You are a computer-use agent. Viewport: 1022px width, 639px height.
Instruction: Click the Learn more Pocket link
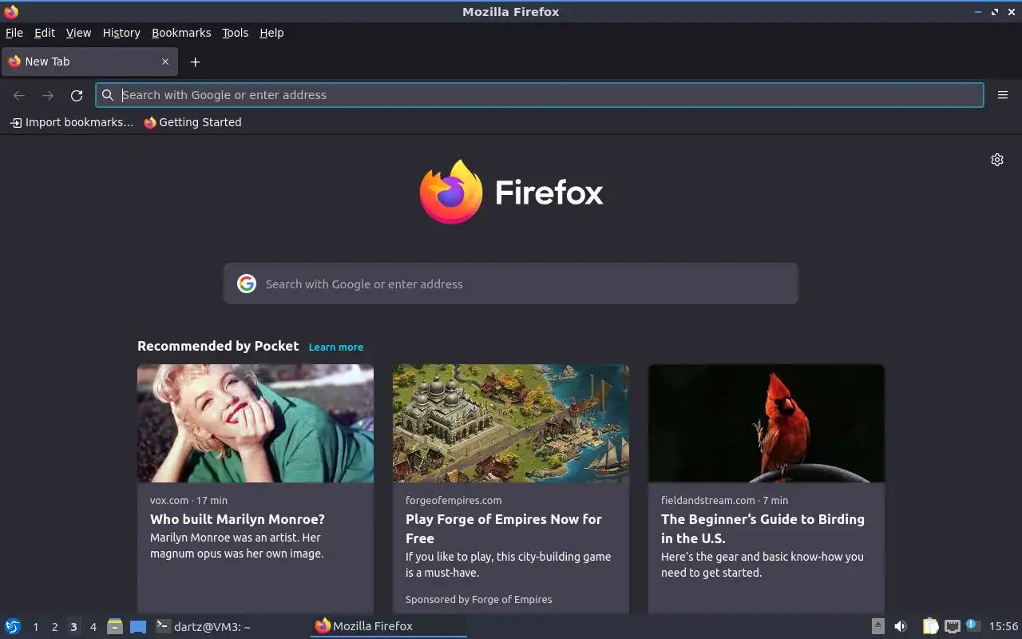pos(336,347)
